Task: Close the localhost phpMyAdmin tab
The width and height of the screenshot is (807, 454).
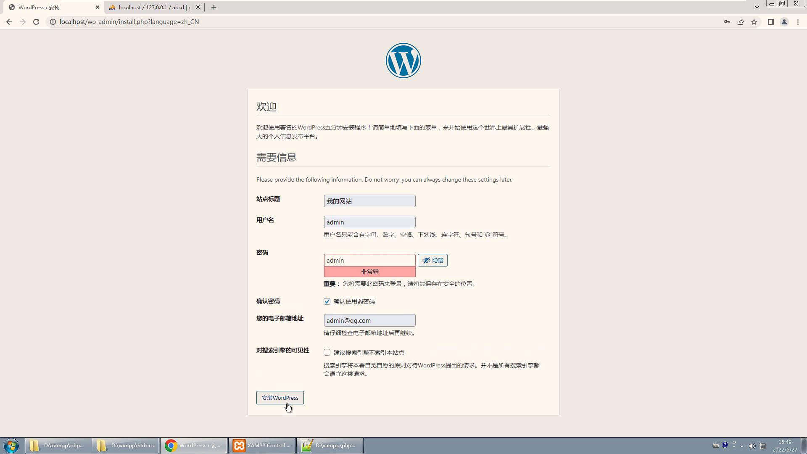Action: tap(198, 7)
